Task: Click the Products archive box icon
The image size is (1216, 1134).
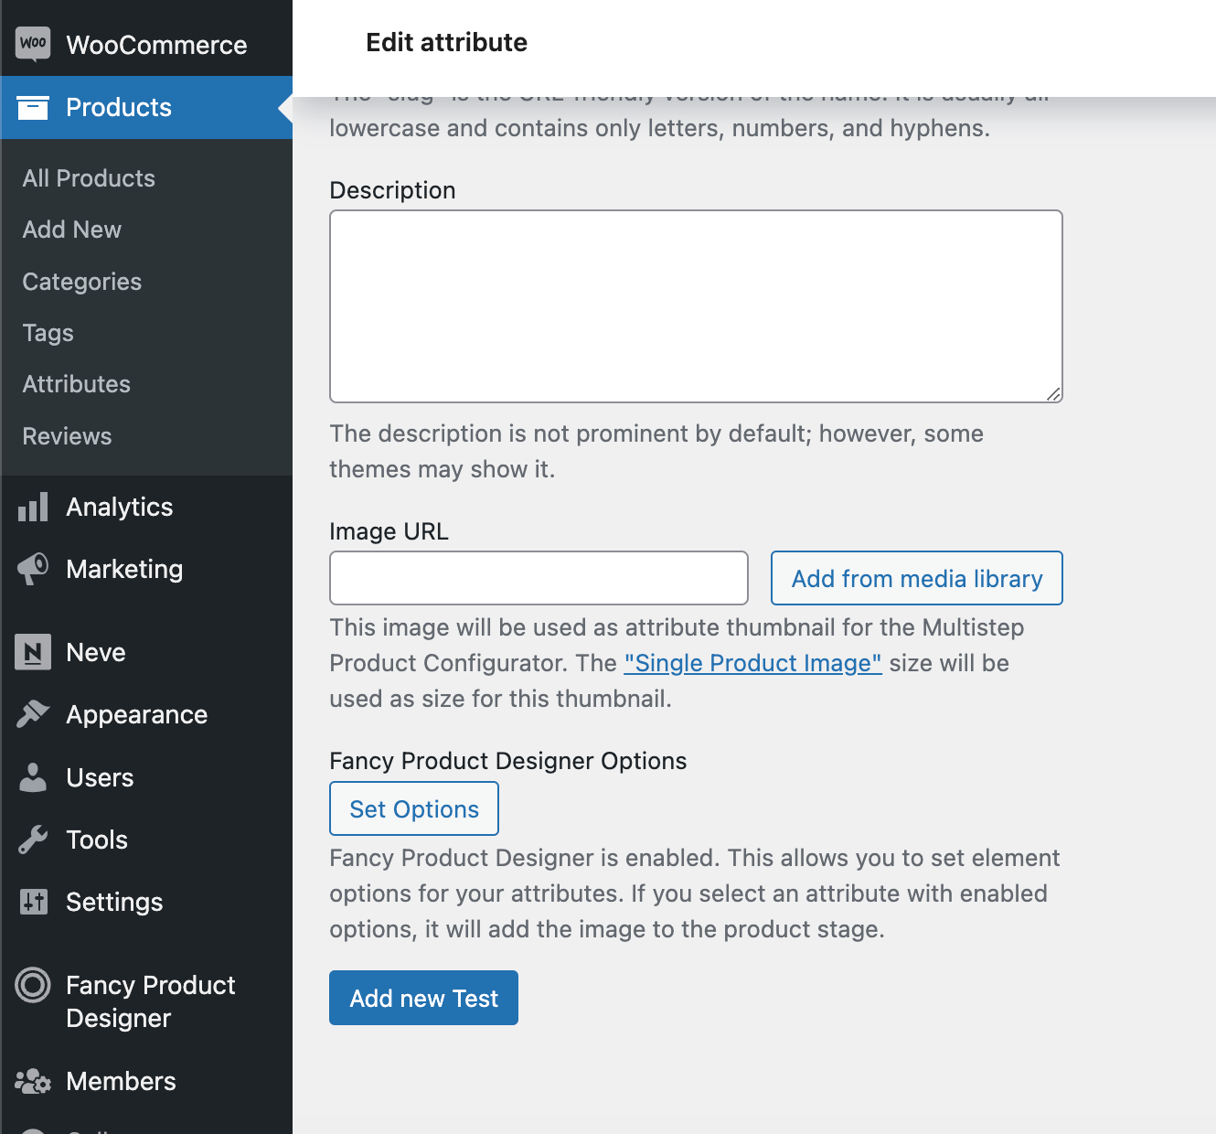Action: pos(33,108)
